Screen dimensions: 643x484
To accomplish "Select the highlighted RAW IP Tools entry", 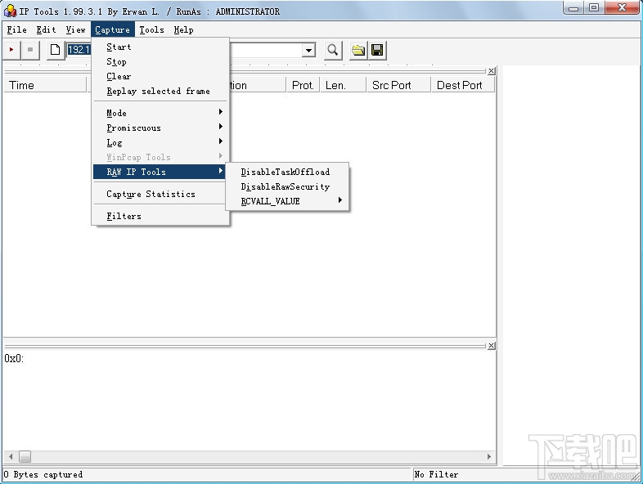I will (x=160, y=172).
